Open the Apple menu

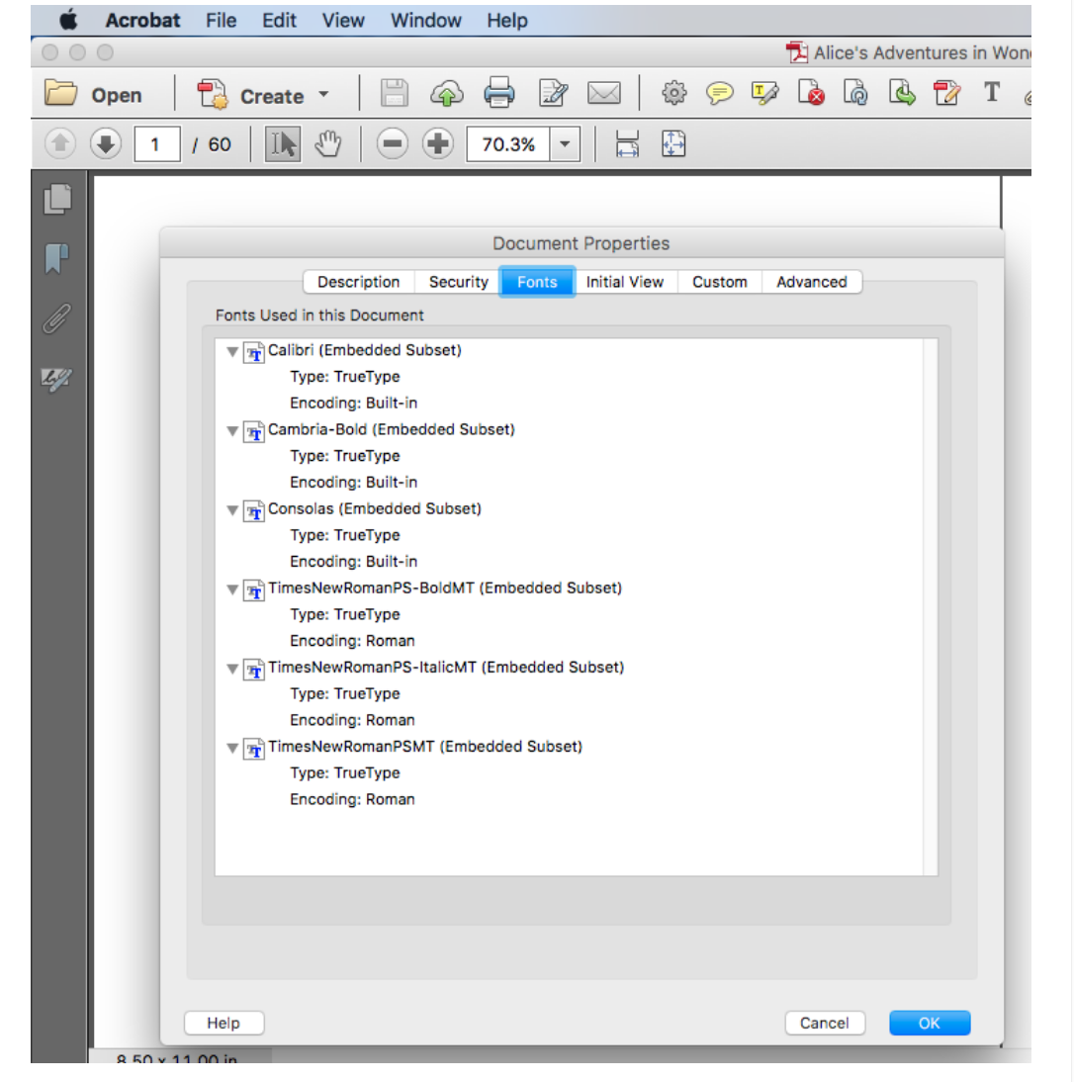(x=67, y=20)
